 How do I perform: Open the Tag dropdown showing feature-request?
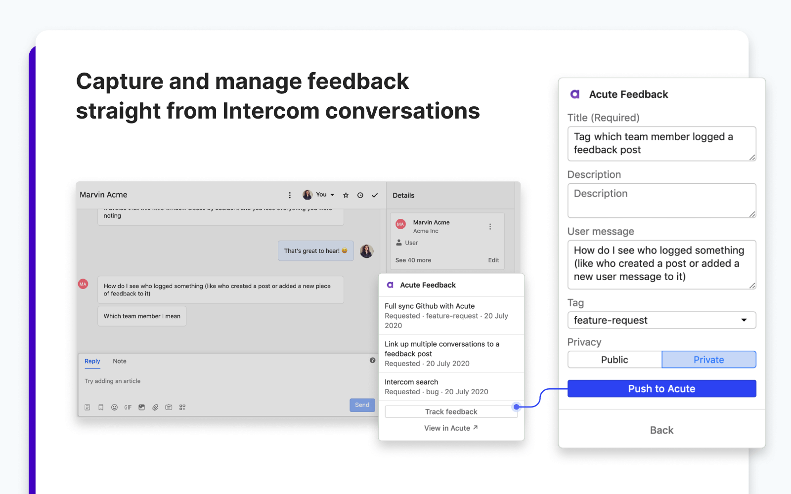tap(661, 320)
